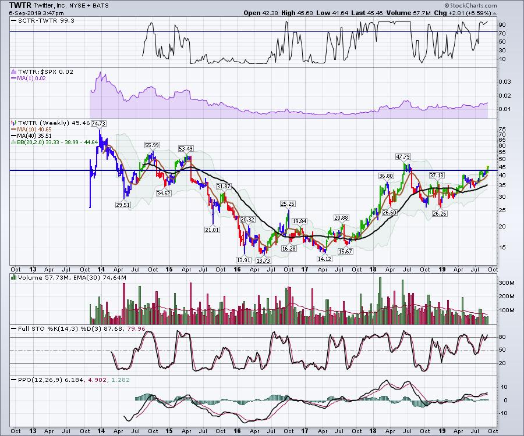Click the 19.84 price label
This screenshot has width=524, height=436.
pyautogui.click(x=299, y=221)
